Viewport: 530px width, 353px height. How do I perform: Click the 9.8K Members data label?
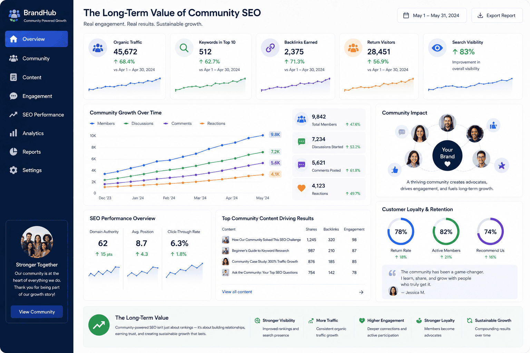pos(275,134)
